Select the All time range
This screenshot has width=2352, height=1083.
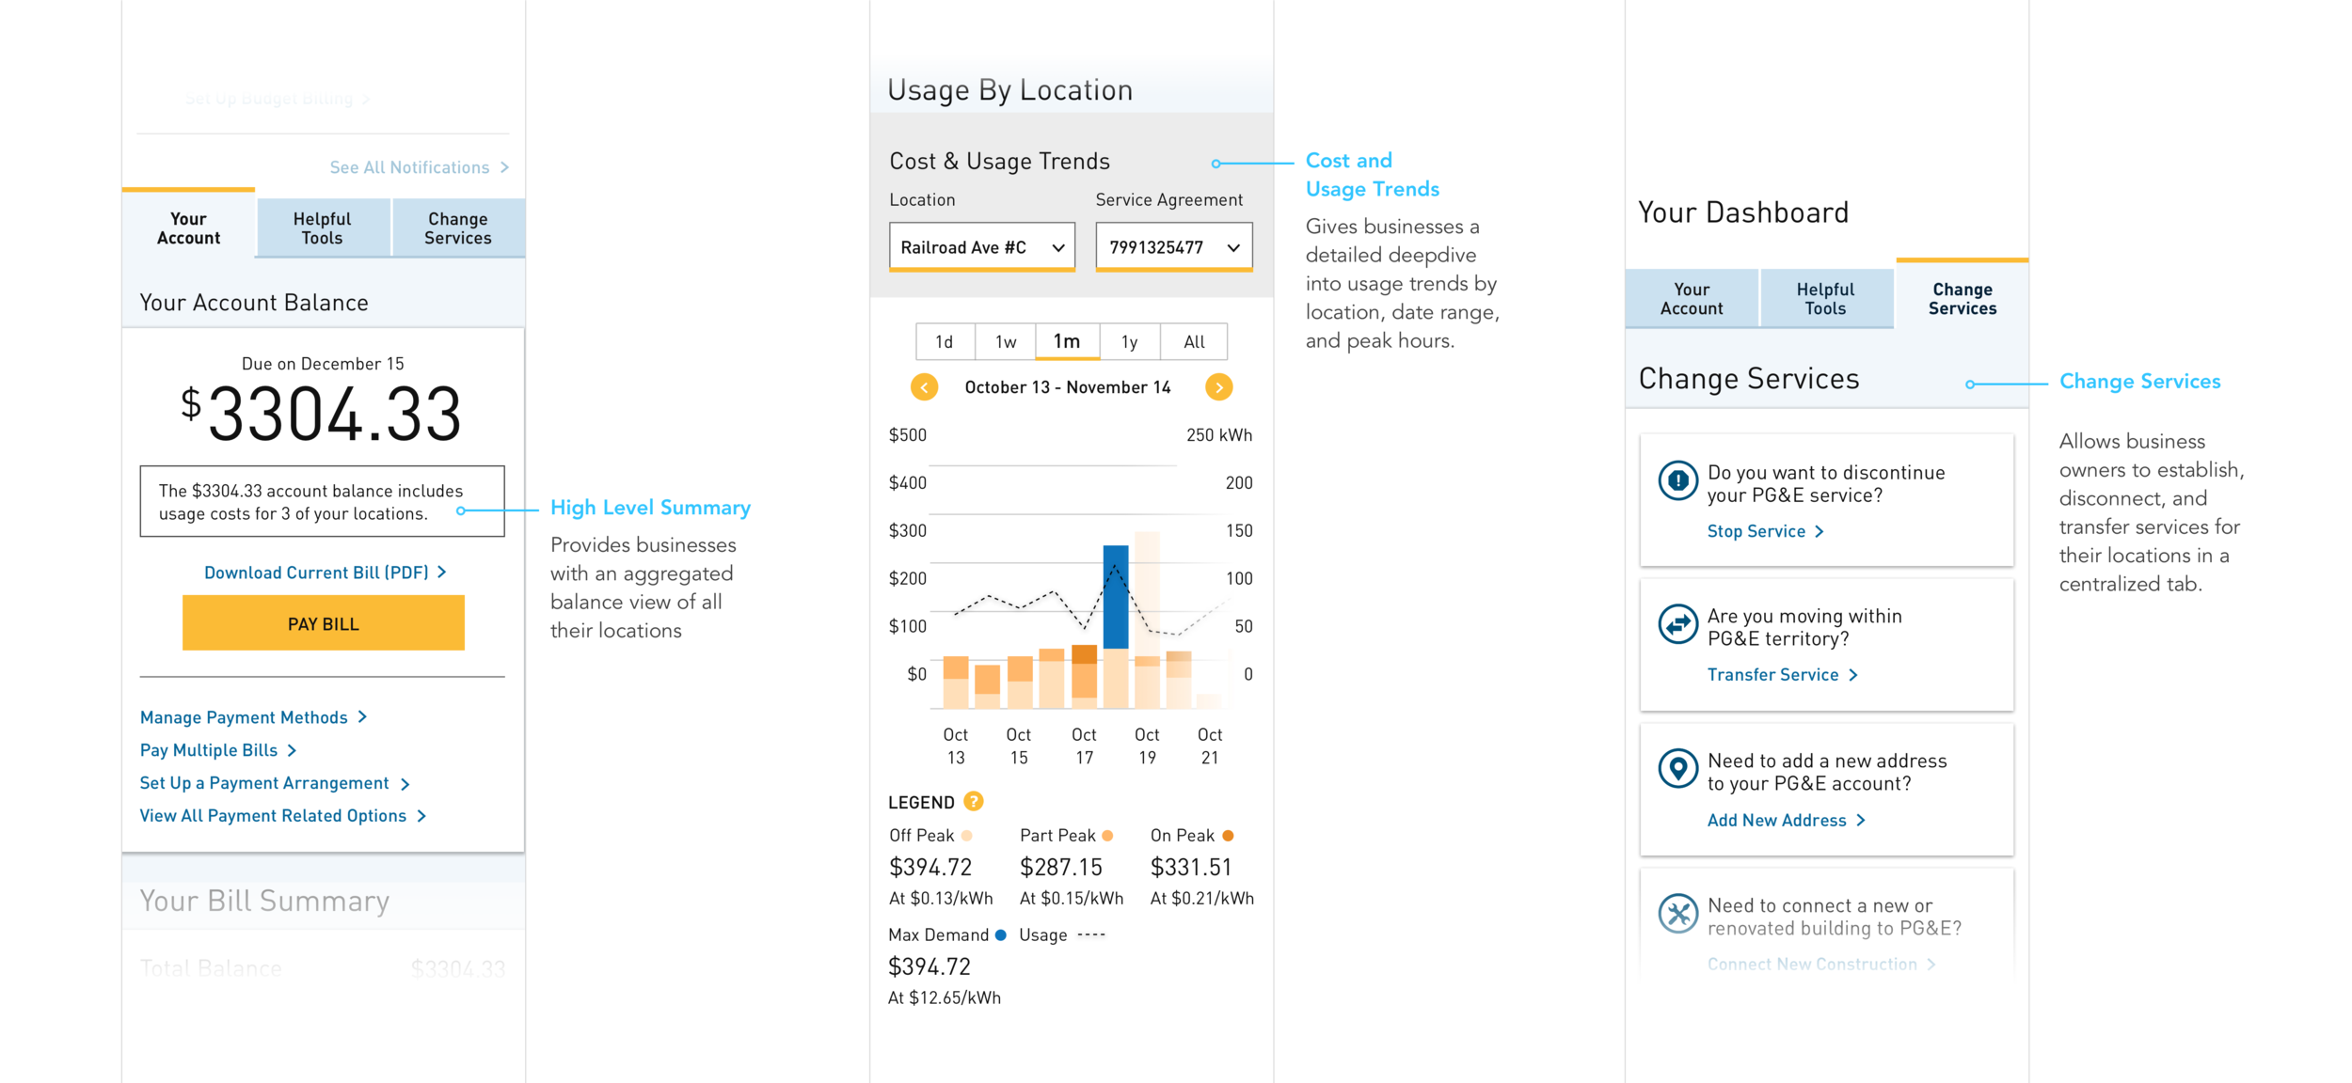(x=1194, y=342)
